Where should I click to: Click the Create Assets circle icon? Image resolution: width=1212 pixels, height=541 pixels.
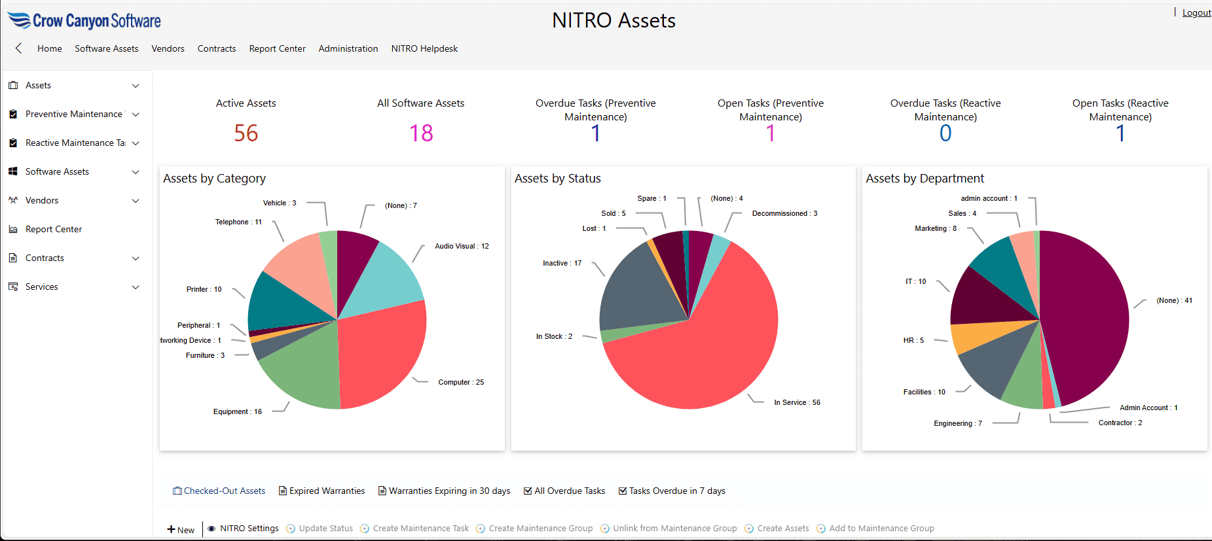pyautogui.click(x=749, y=529)
